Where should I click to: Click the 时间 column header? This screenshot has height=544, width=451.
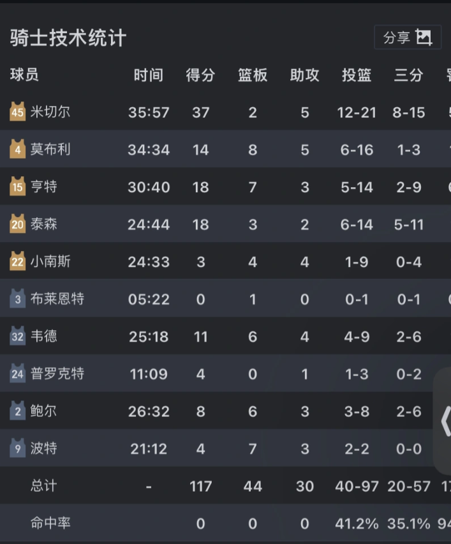click(x=149, y=75)
